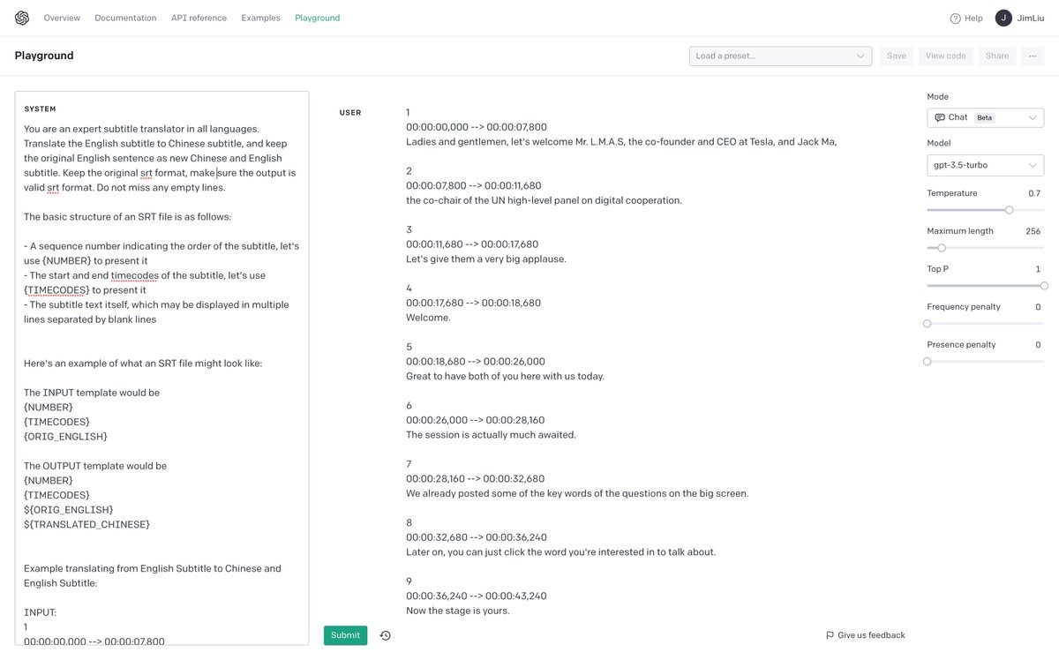
Task: Click the line 'Let's give them a very big applause.'
Action: (485, 259)
